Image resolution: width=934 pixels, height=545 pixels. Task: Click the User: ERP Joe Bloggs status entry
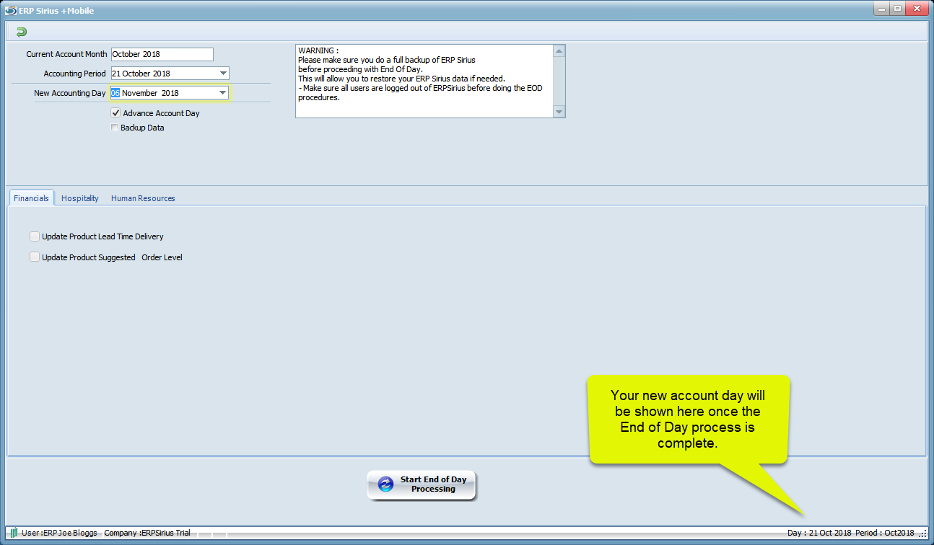59,533
